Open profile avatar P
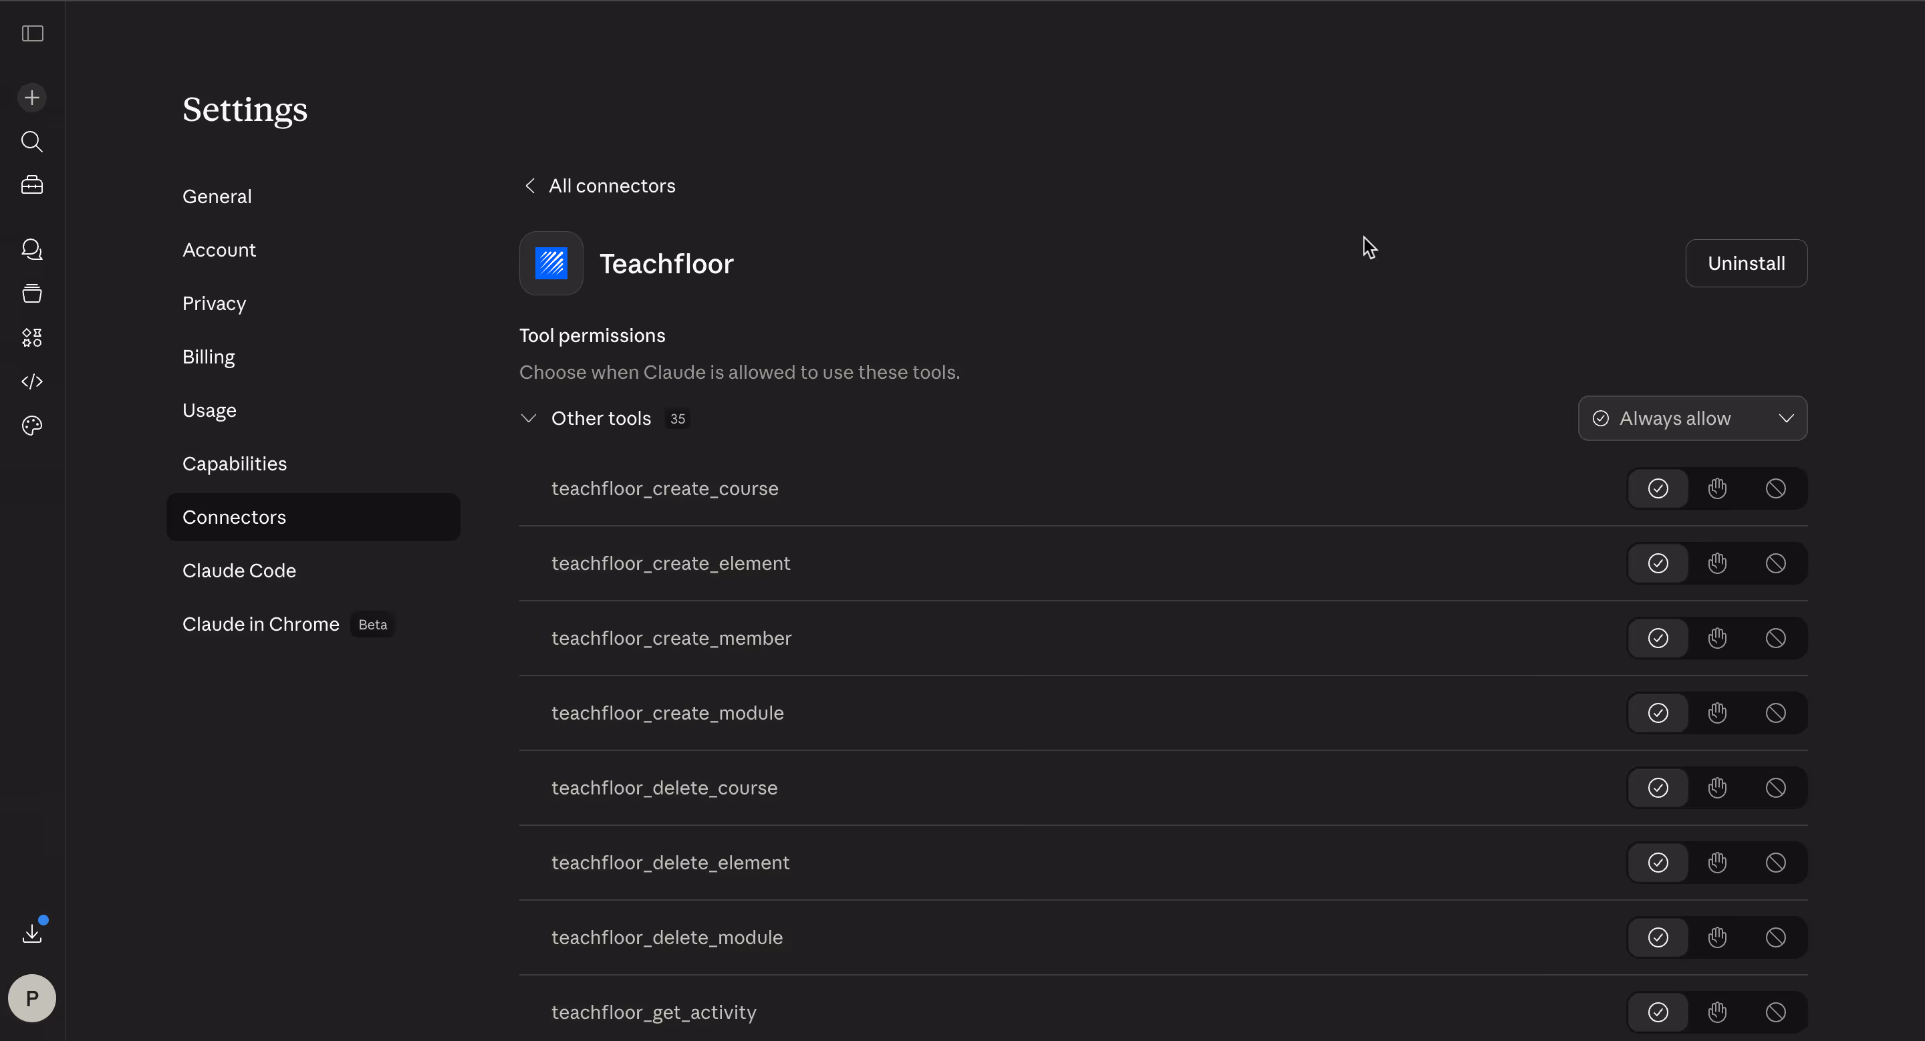 [x=32, y=998]
